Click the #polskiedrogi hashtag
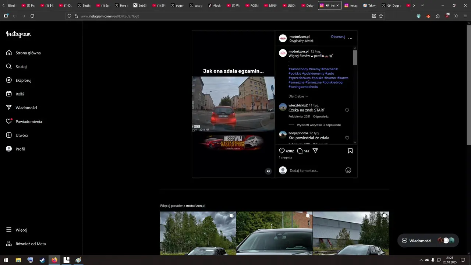Viewport: 471px width, 265px height. click(x=333, y=82)
